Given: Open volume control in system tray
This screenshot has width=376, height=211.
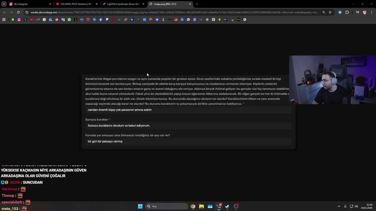Looking at the screenshot, I should tap(356, 206).
